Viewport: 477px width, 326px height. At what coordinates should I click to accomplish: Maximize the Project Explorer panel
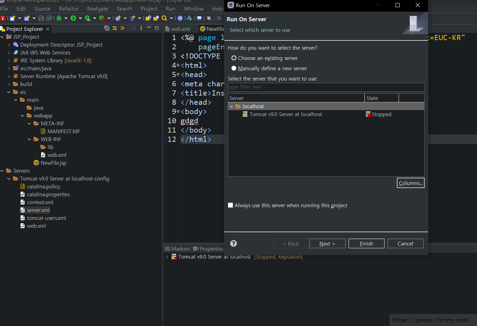(x=156, y=28)
